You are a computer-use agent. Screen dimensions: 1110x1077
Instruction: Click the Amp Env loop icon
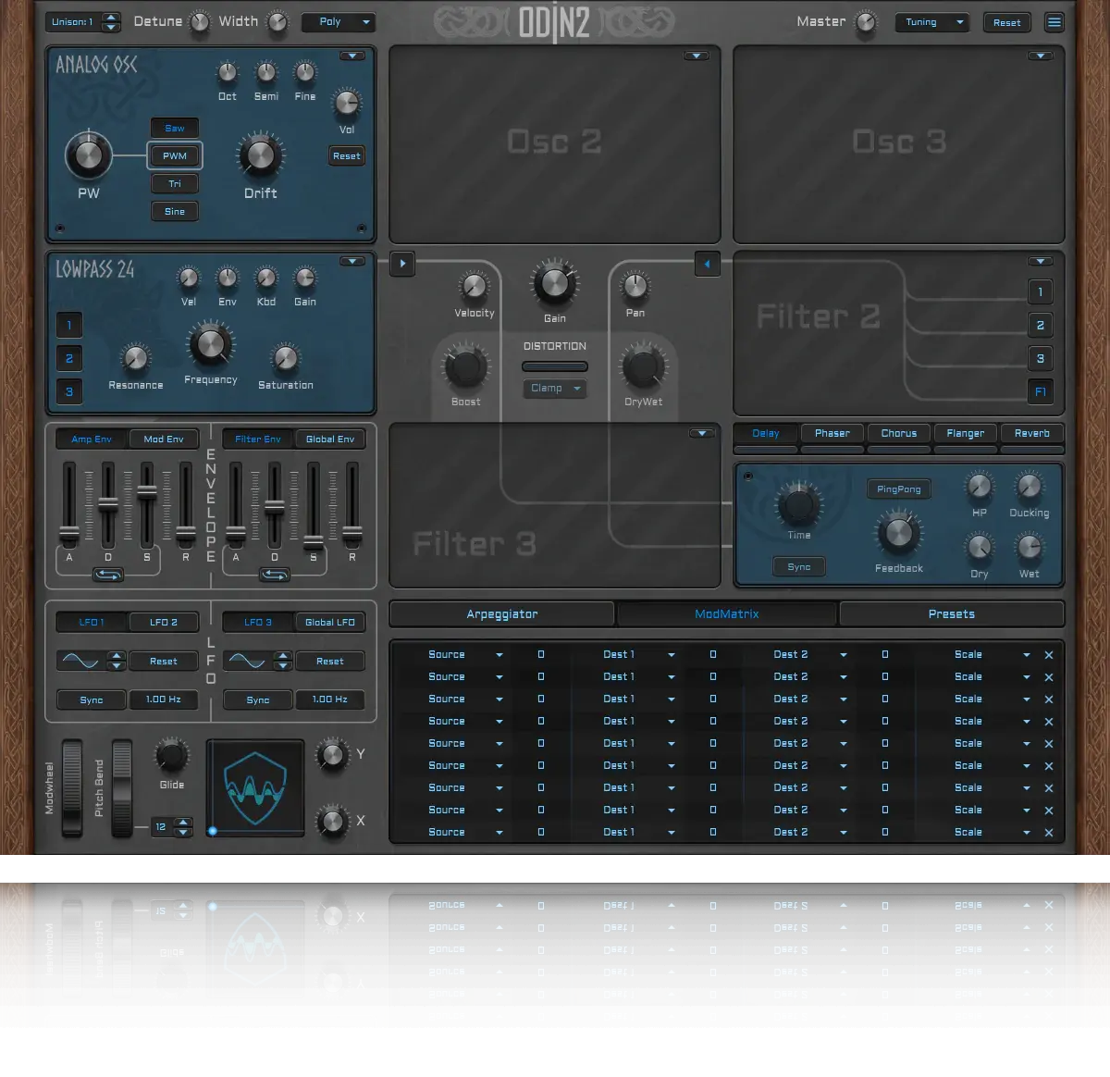(107, 575)
